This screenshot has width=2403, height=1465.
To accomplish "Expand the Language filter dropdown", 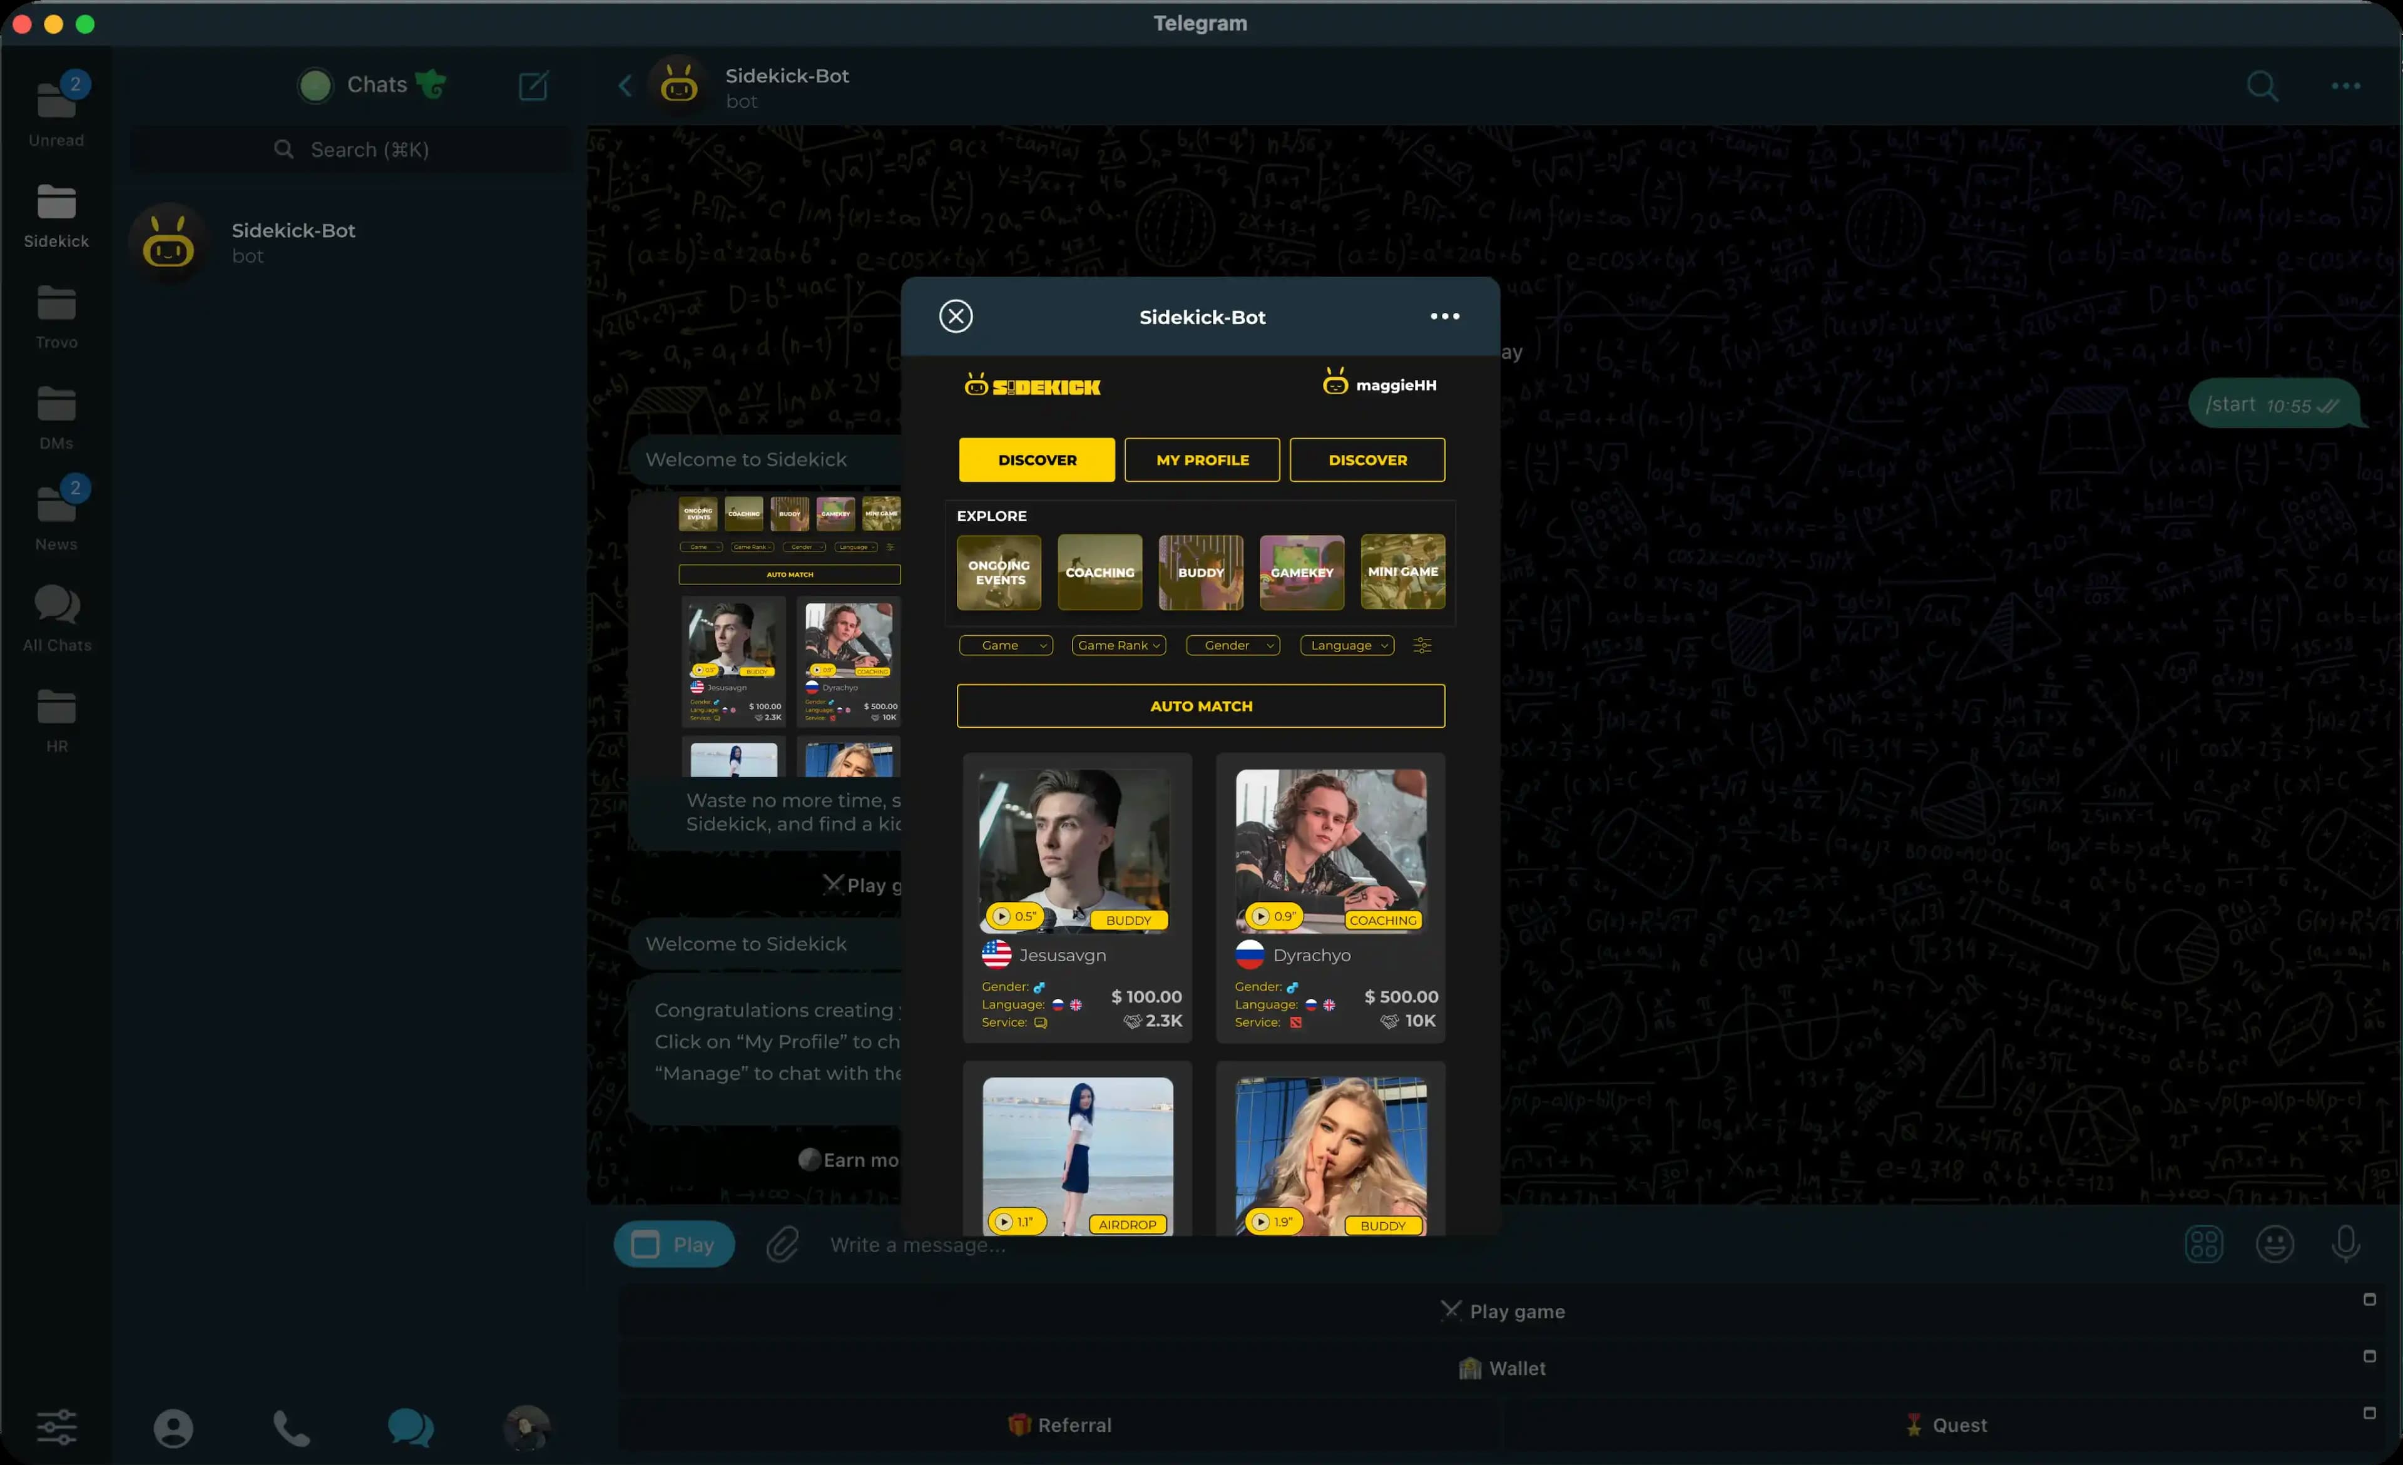I will coord(1347,645).
